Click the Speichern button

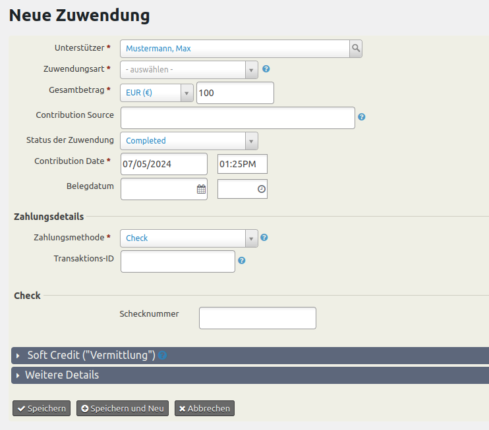pos(42,408)
